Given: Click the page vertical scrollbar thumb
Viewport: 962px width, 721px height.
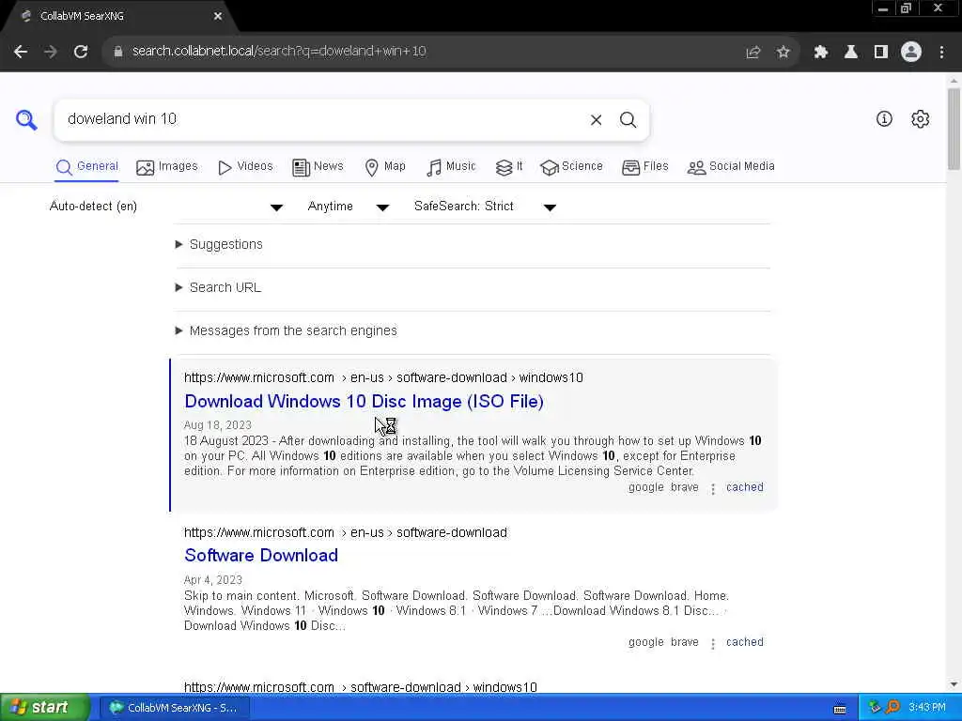Looking at the screenshot, I should pos(954,129).
